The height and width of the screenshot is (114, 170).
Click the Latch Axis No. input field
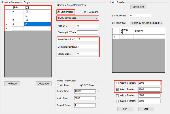[x=140, y=16]
